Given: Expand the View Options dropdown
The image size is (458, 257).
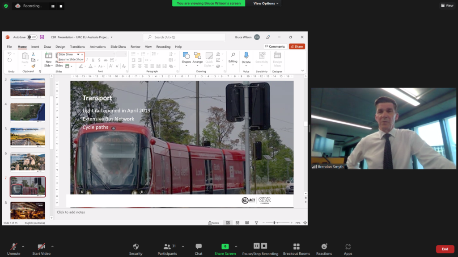Looking at the screenshot, I should tap(266, 3).
